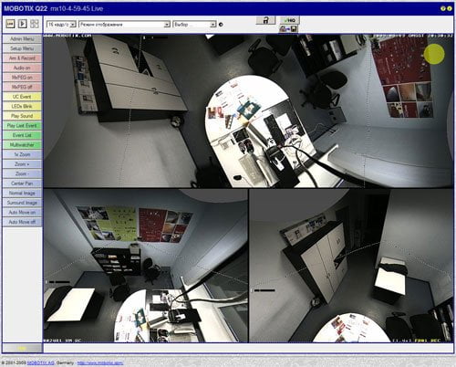The width and height of the screenshot is (456, 367).
Task: Expand the frame rate dropdown
Action: pos(61,25)
